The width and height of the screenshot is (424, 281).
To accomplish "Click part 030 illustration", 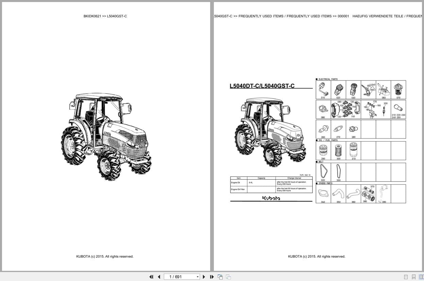I will (353, 90).
